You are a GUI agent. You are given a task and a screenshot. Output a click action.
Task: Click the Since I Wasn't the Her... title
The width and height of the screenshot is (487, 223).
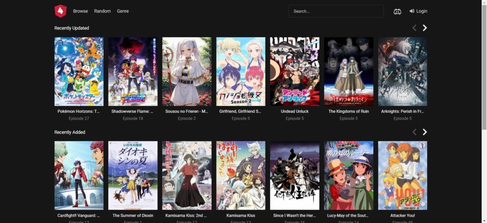[295, 215]
